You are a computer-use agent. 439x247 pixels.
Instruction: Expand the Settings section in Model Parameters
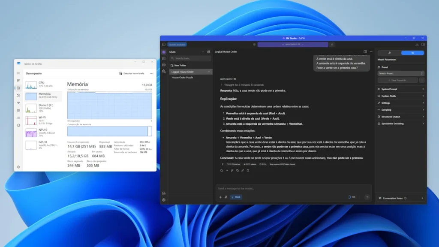click(x=401, y=103)
